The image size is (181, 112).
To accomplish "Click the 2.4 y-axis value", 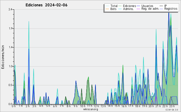I will coord(10,9).
